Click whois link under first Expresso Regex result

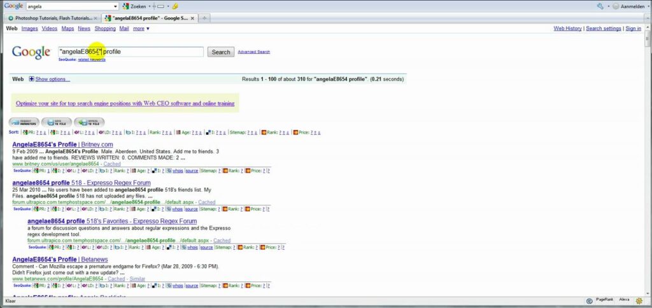coord(178,209)
